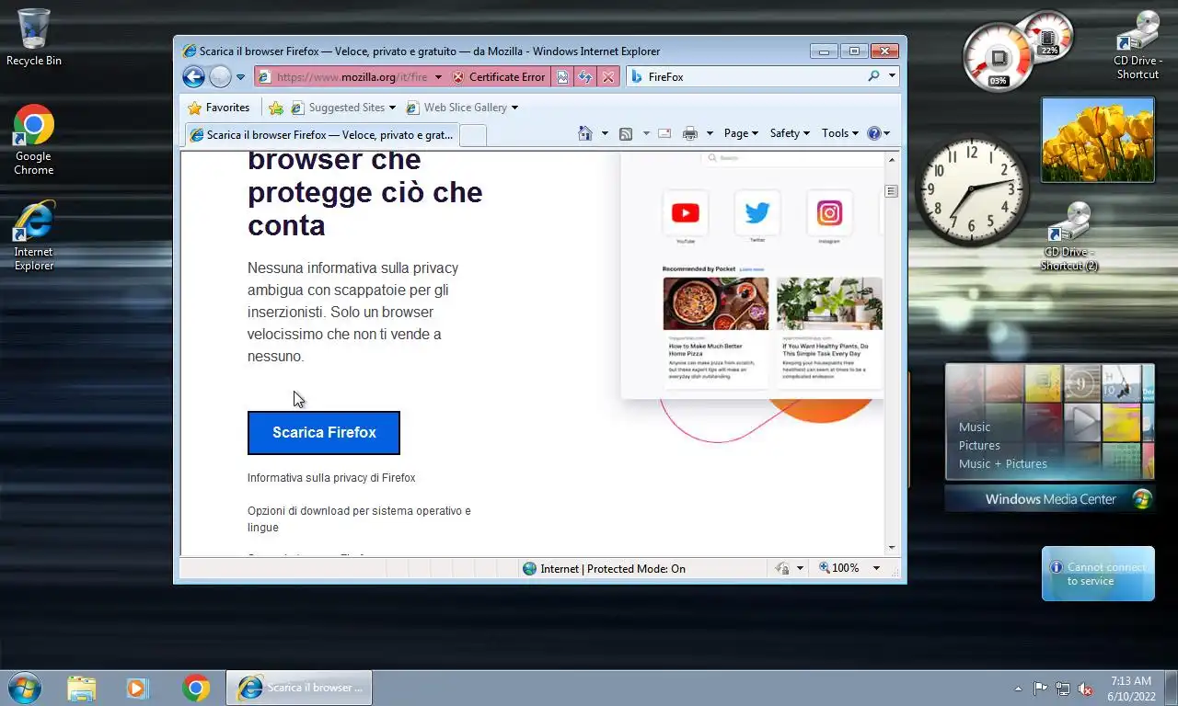Go back with the blue Back arrow
This screenshot has width=1178, height=706.
tap(193, 77)
